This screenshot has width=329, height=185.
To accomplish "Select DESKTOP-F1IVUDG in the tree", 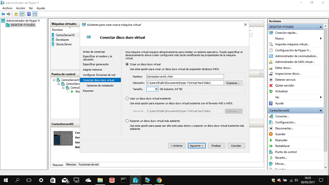I will [x=23, y=25].
